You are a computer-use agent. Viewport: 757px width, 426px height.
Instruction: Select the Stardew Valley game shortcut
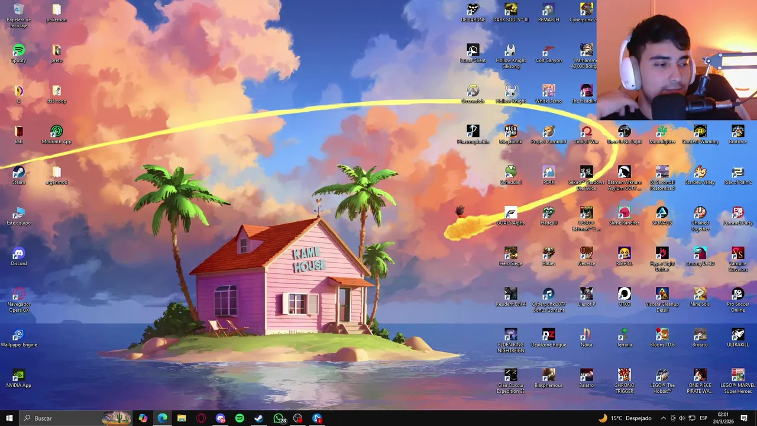tap(700, 176)
